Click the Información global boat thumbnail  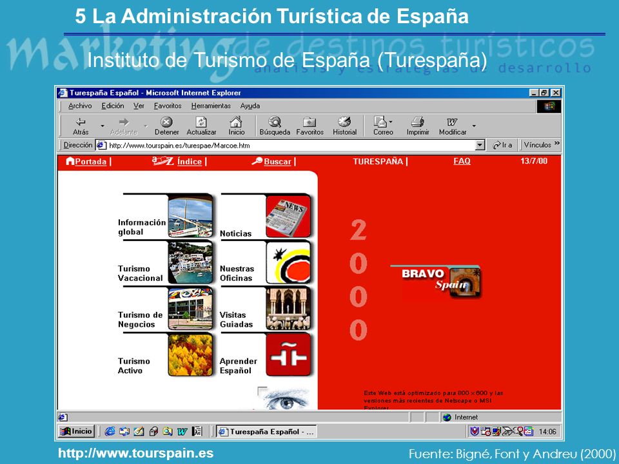pos(190,217)
